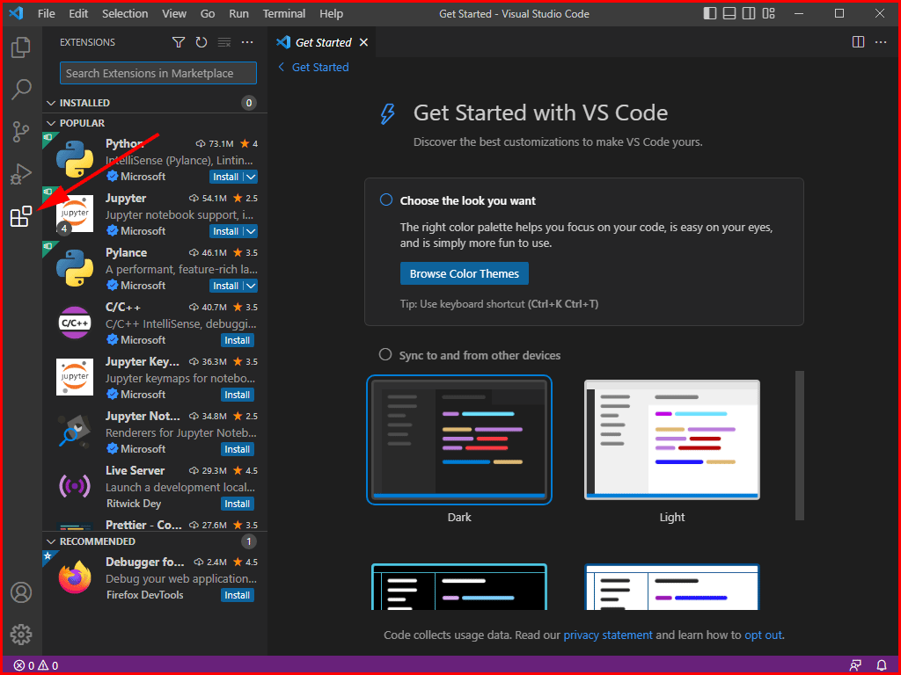Open the Live Server extension icon
This screenshot has width=901, height=675.
point(75,487)
